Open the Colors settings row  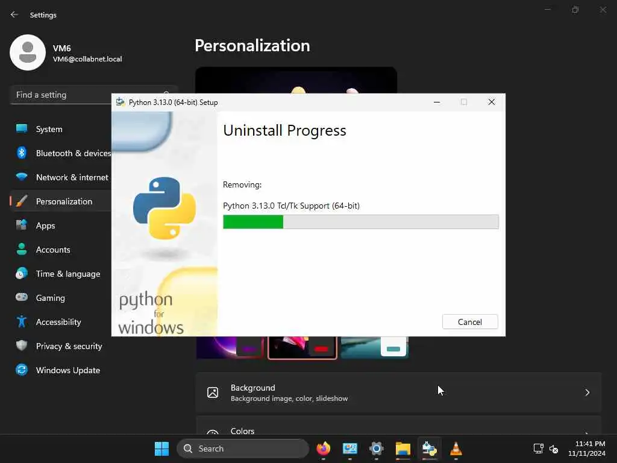[x=399, y=426]
